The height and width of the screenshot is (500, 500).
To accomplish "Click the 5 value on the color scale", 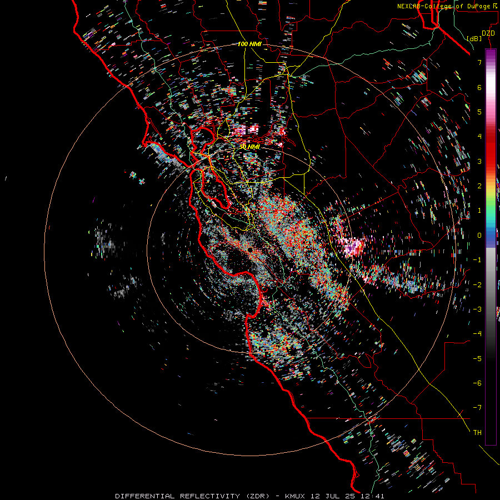I will [x=479, y=112].
